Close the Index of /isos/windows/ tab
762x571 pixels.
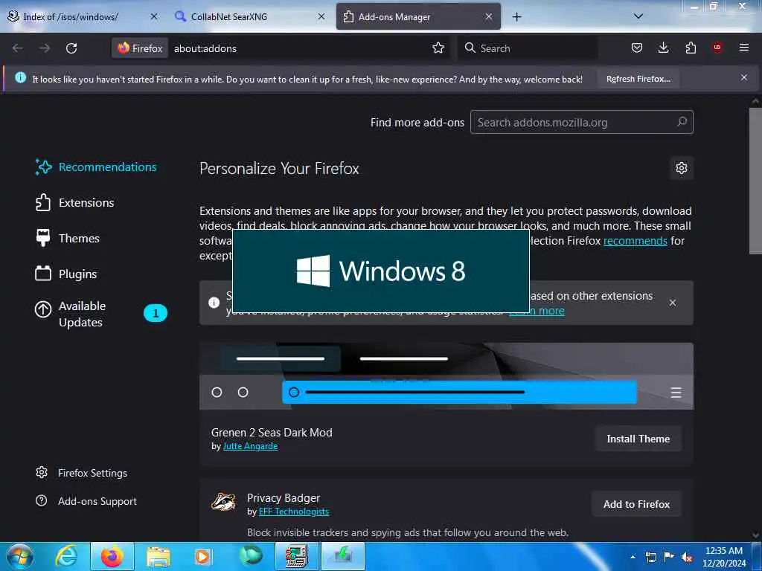154,16
